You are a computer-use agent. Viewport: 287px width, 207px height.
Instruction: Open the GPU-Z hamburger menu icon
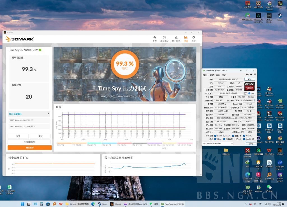254,75
